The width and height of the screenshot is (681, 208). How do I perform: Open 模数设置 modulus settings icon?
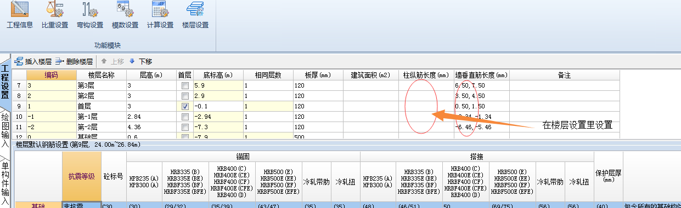[125, 15]
